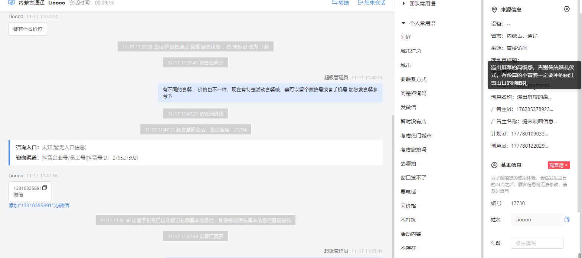The image size is (582, 258).
Task: Click the monitor icon beside 内蒙古通辽
Action: click(12, 3)
